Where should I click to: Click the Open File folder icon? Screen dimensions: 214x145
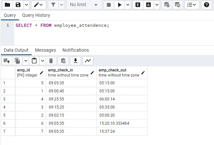(x=7, y=5)
